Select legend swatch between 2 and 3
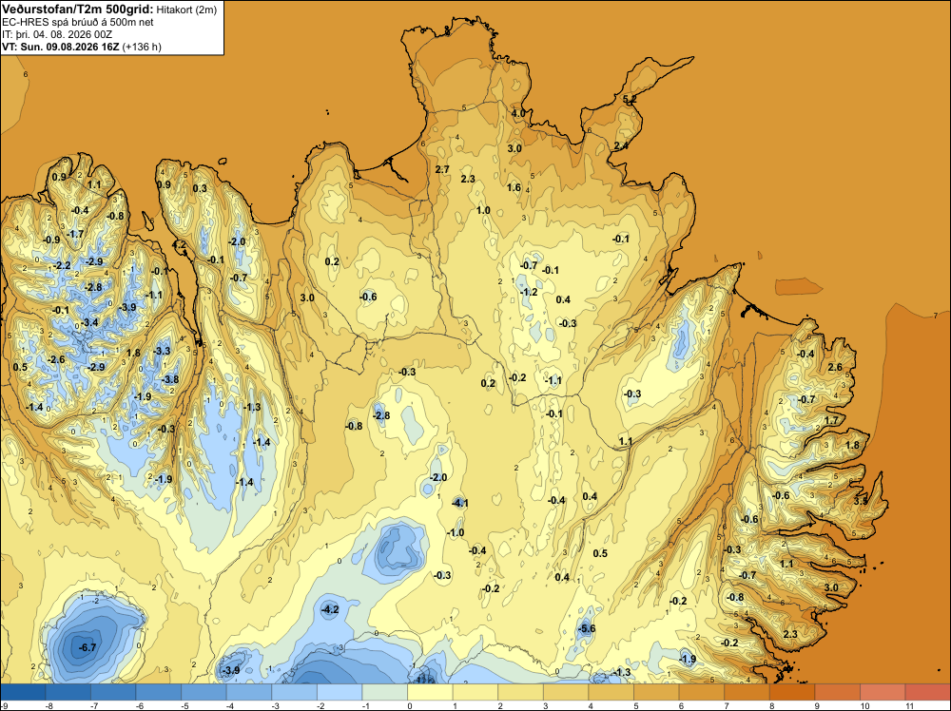 pyautogui.click(x=520, y=692)
